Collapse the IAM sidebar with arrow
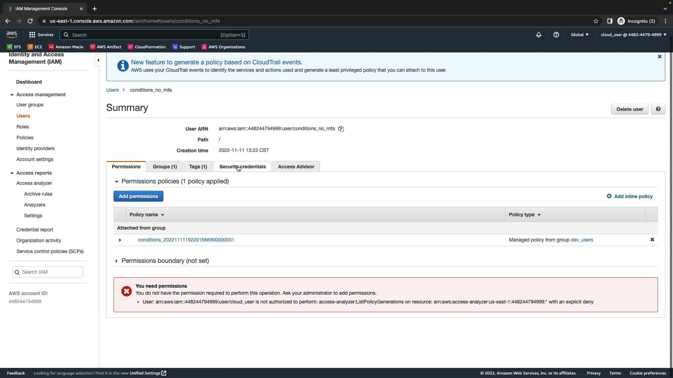673x378 pixels. (98, 60)
